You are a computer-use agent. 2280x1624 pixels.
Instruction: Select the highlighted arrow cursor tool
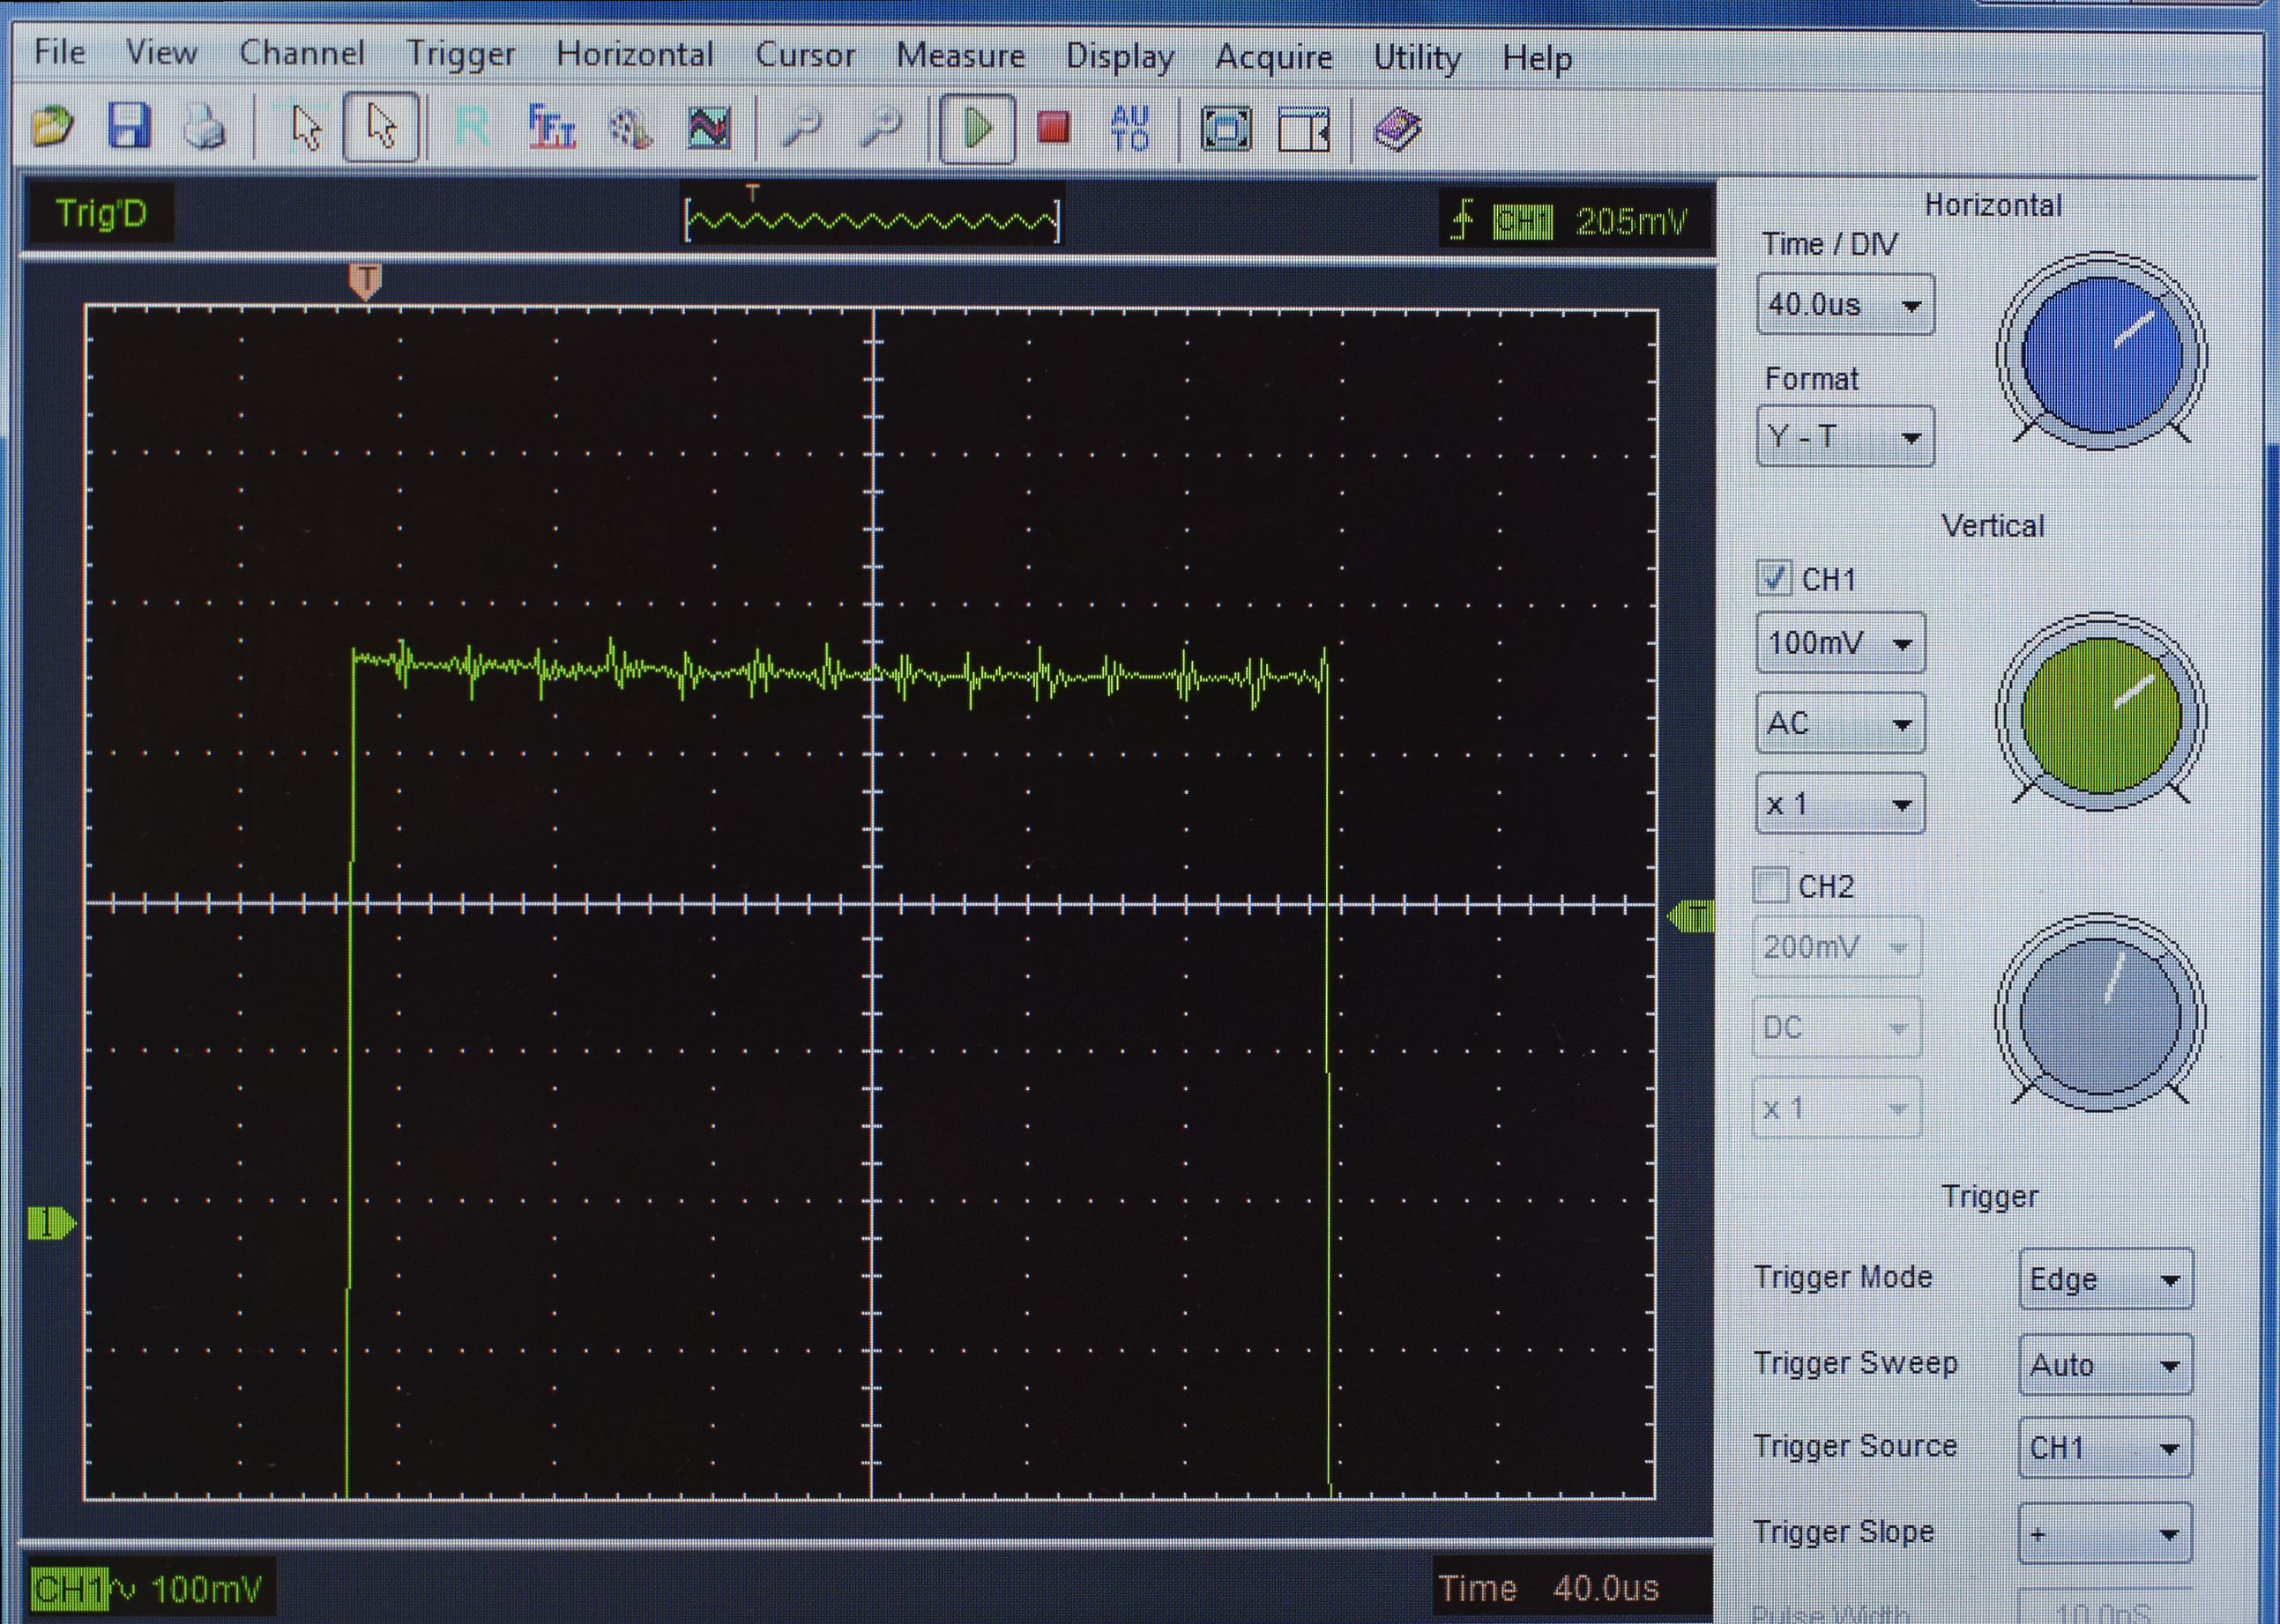tap(381, 127)
